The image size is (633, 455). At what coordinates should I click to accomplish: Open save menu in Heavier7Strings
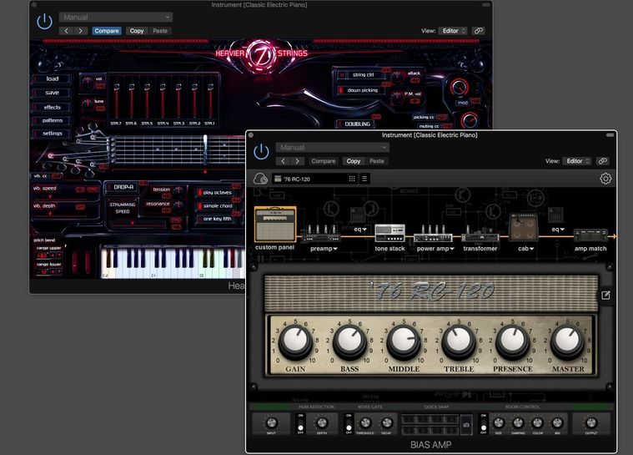(x=52, y=93)
